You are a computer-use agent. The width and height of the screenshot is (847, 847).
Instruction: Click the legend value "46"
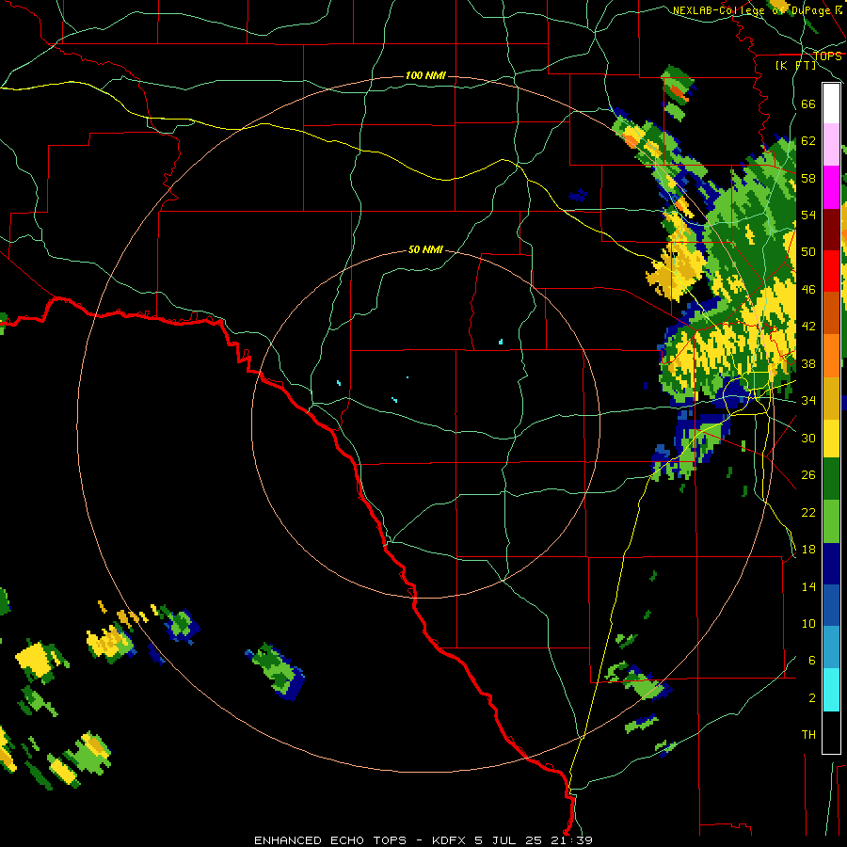pyautogui.click(x=808, y=290)
